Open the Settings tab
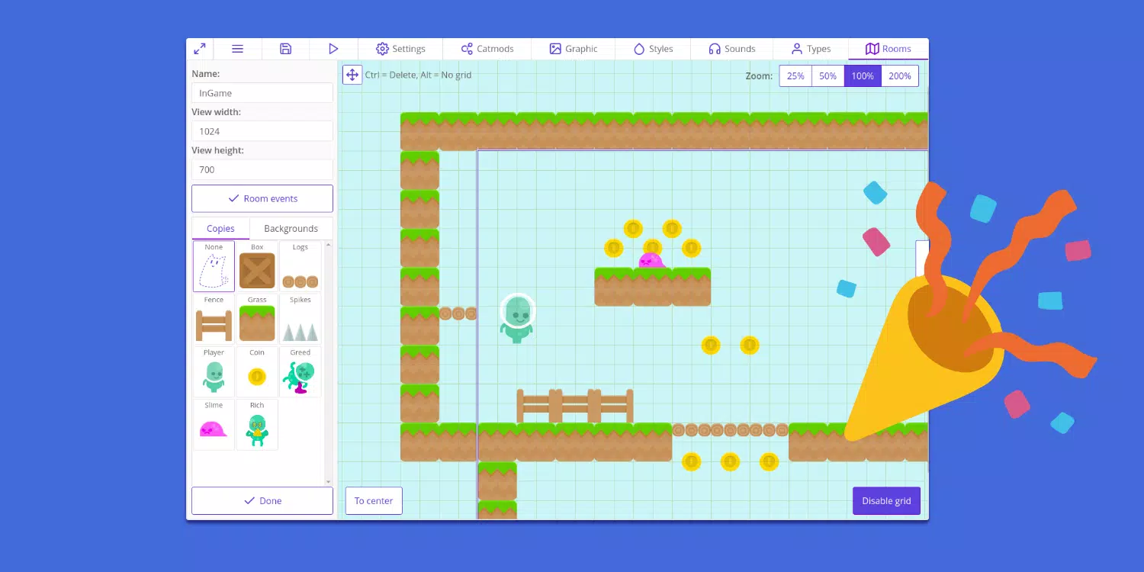1144x572 pixels. click(400, 49)
